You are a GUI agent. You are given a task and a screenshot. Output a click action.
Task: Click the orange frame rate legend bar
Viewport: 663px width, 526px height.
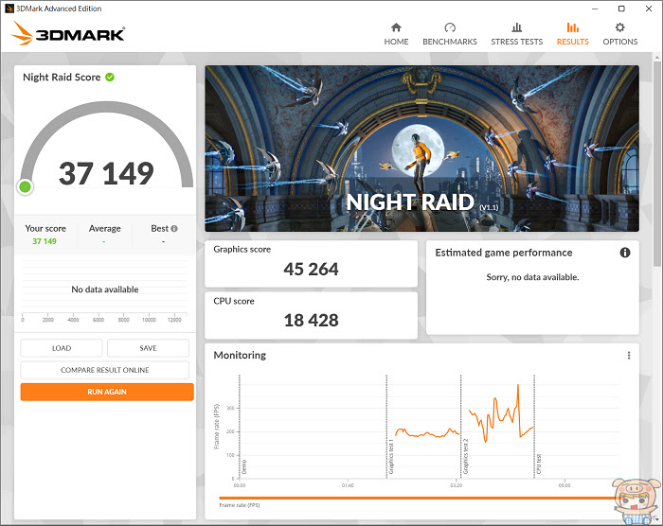[417, 499]
